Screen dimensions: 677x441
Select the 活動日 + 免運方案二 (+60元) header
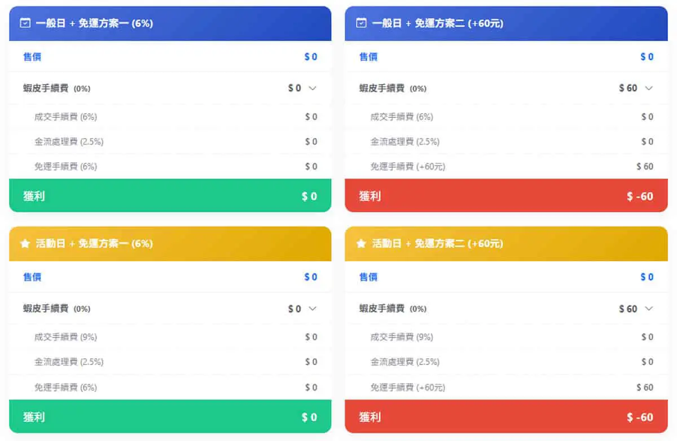point(506,243)
